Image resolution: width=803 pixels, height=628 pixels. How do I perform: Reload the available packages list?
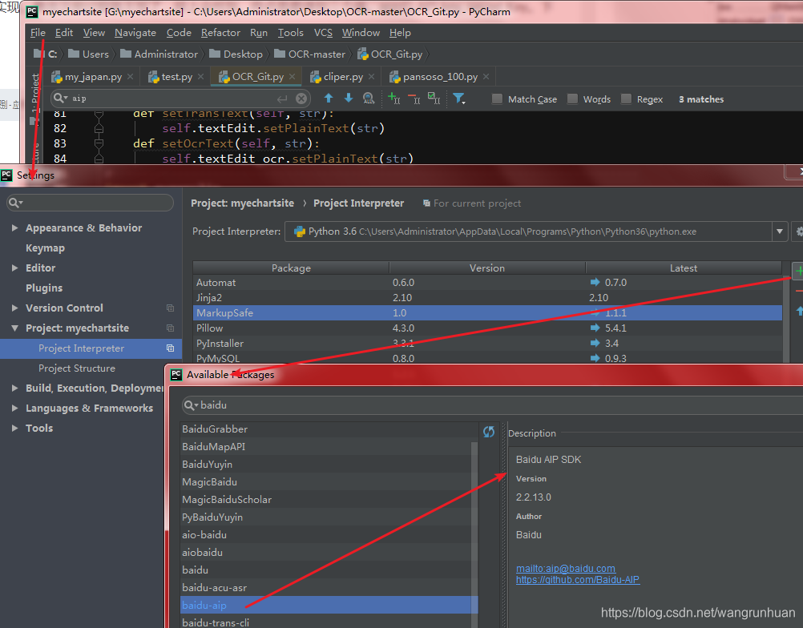(x=489, y=432)
